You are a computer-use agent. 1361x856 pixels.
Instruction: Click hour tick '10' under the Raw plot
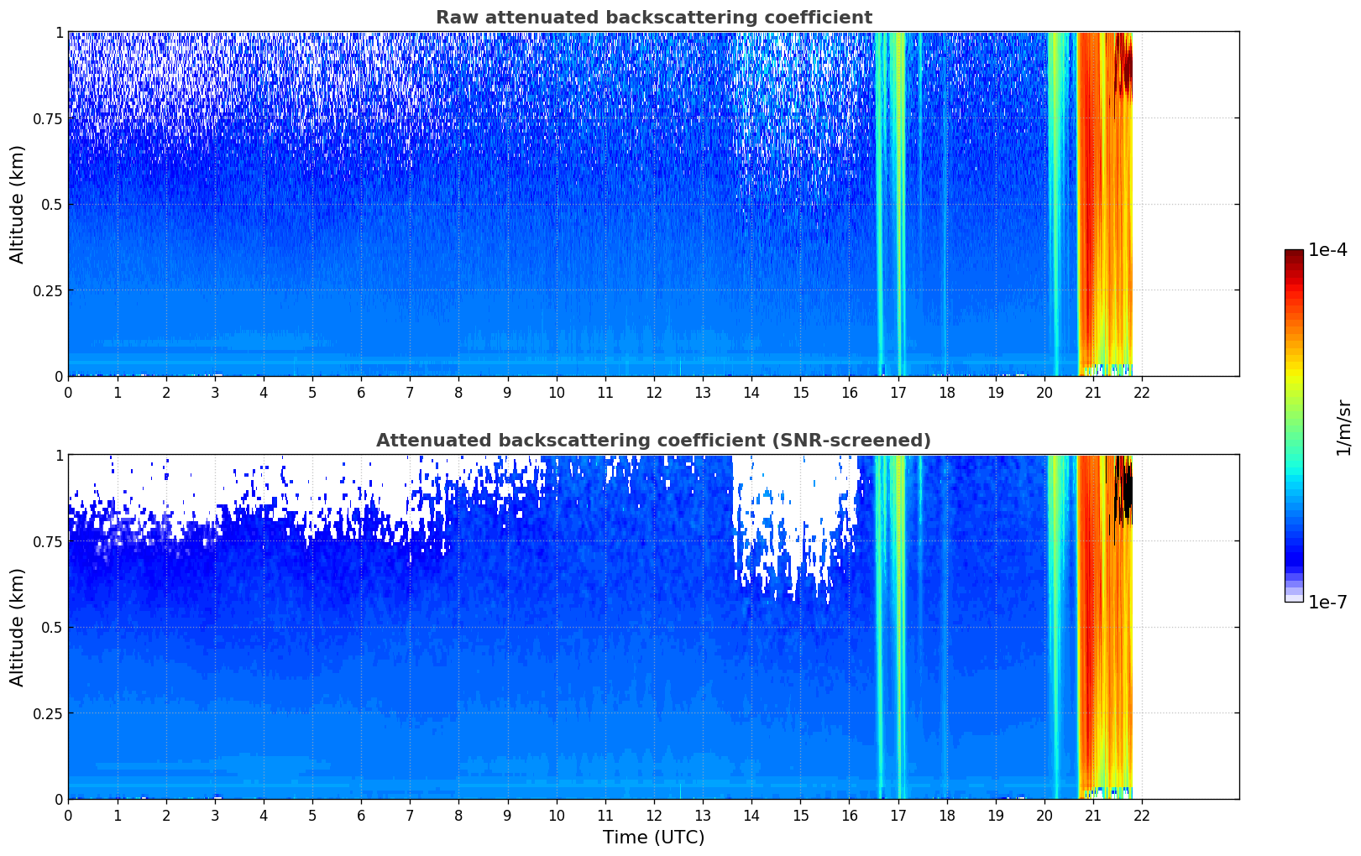556,392
